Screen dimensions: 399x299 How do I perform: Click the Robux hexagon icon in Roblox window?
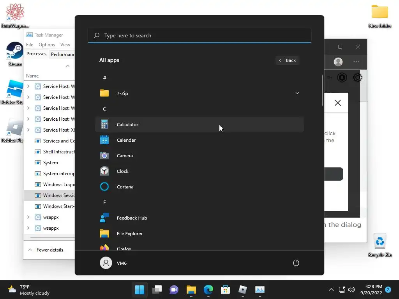[x=342, y=77]
